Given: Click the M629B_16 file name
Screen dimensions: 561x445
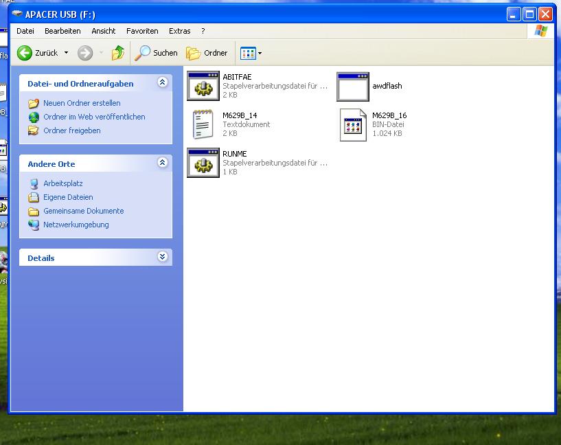Looking at the screenshot, I should [x=389, y=115].
